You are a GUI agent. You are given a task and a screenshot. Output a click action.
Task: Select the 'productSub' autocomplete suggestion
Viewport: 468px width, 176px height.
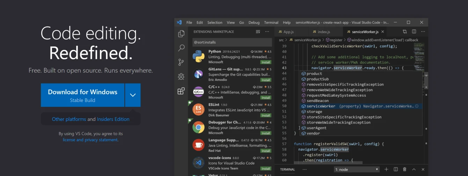coord(360,79)
